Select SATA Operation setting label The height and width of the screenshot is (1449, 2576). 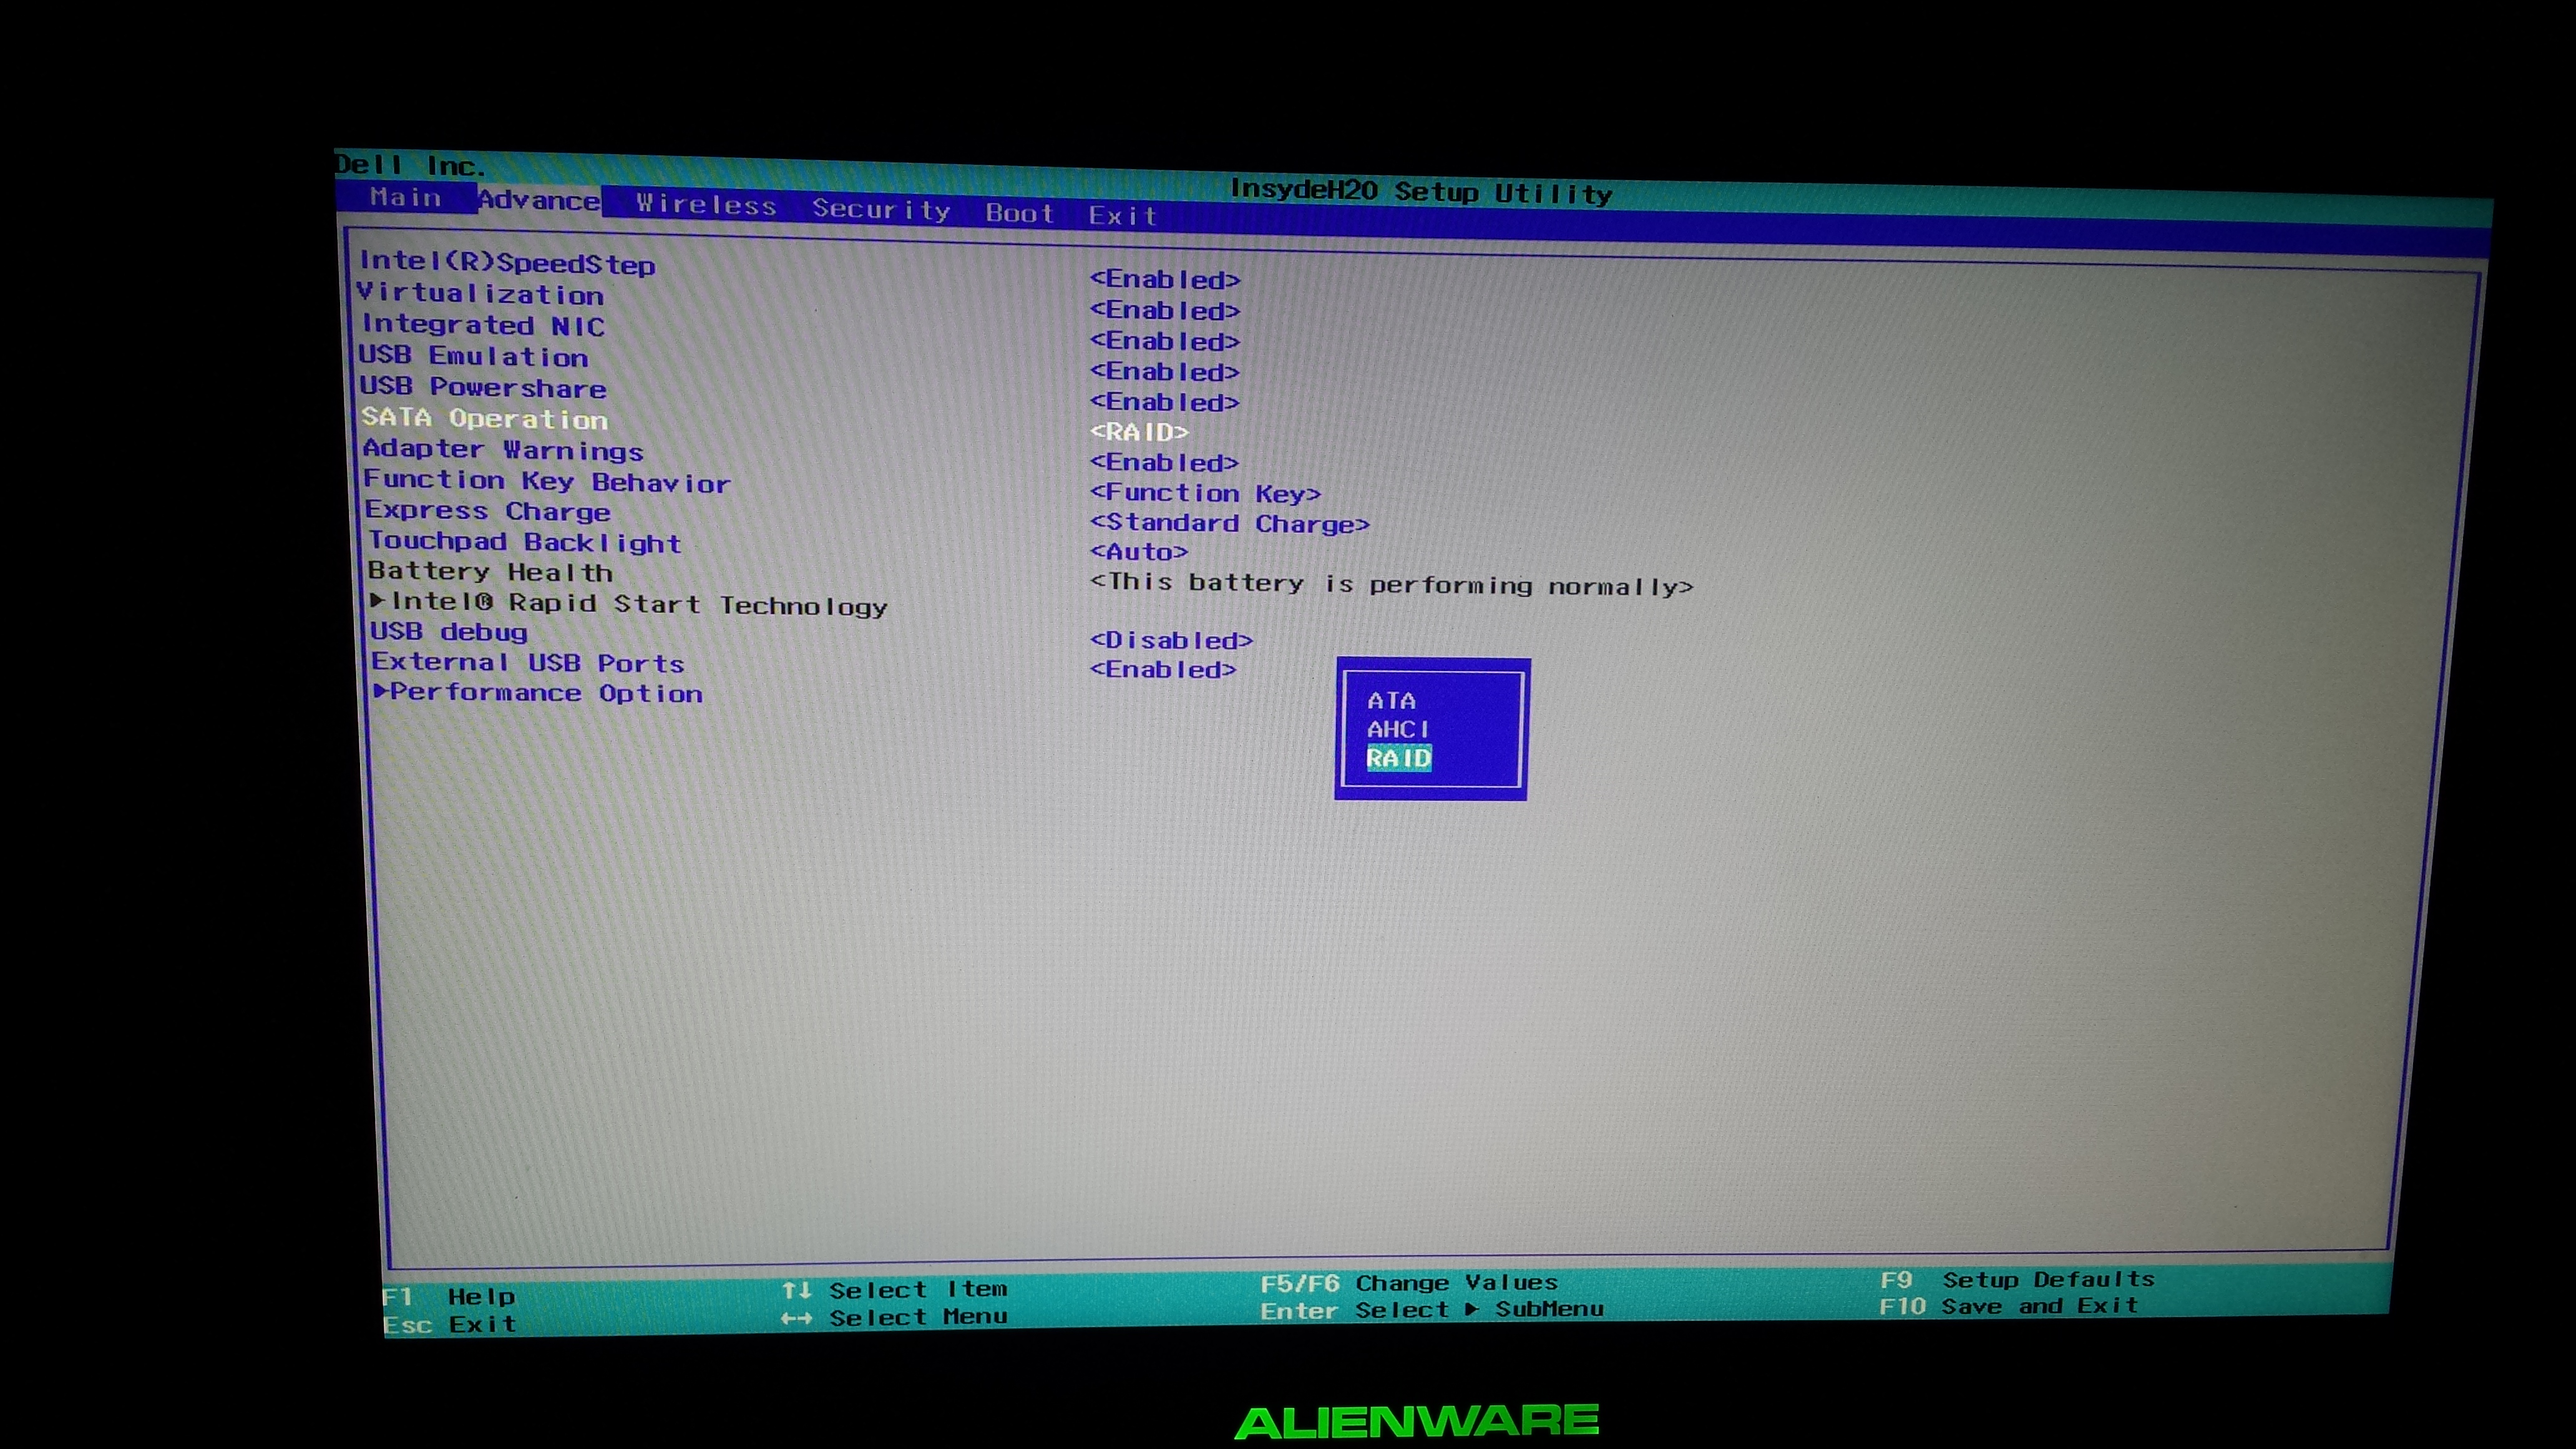[484, 418]
